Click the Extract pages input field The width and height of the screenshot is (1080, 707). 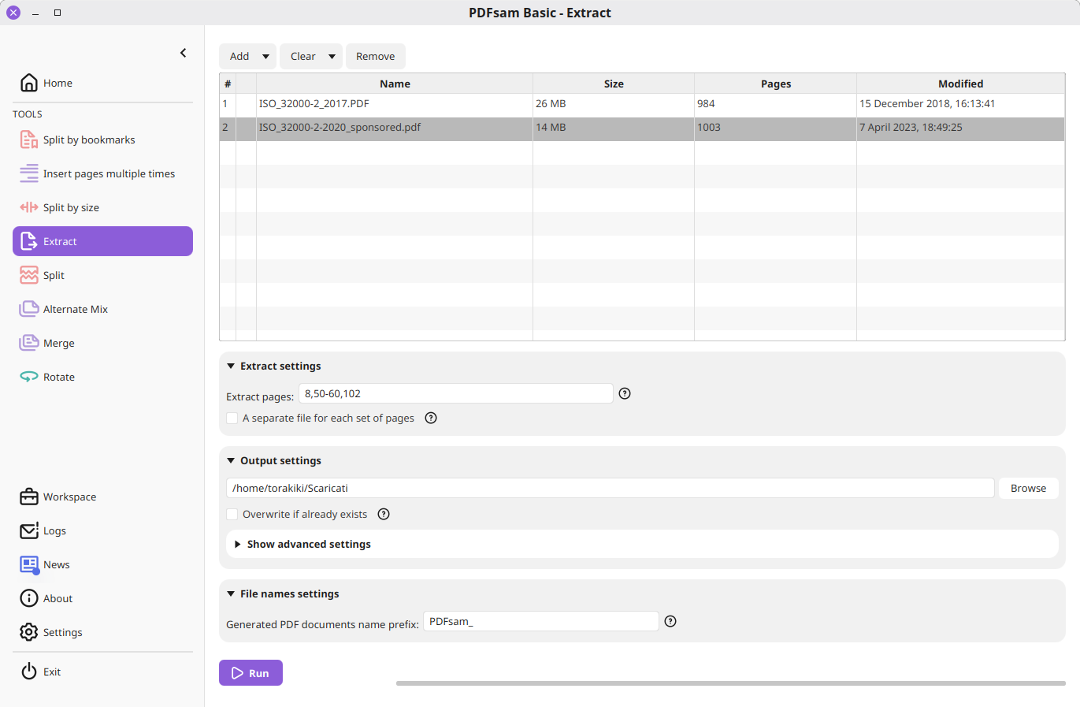coord(456,393)
